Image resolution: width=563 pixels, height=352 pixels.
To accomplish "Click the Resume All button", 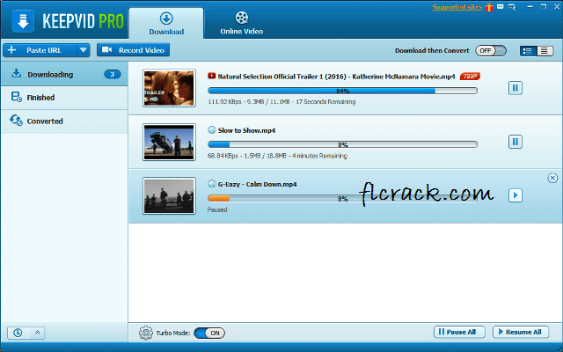I will 521,332.
